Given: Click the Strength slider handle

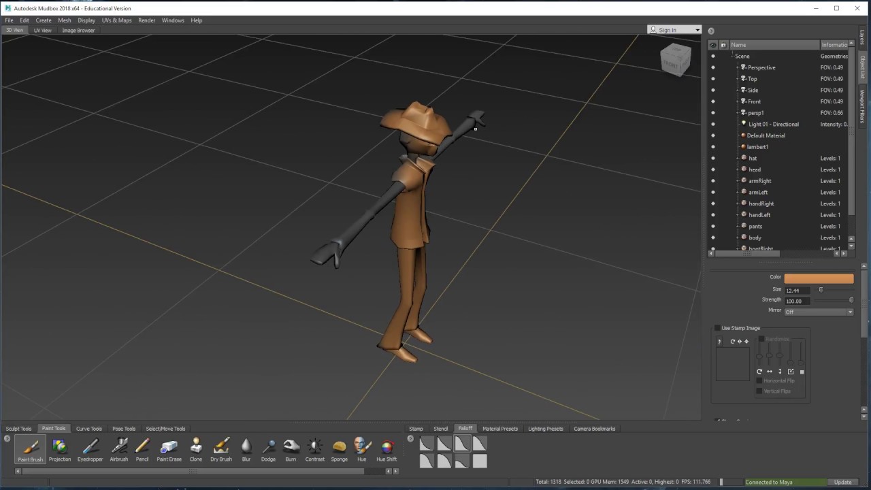Looking at the screenshot, I should 851,300.
